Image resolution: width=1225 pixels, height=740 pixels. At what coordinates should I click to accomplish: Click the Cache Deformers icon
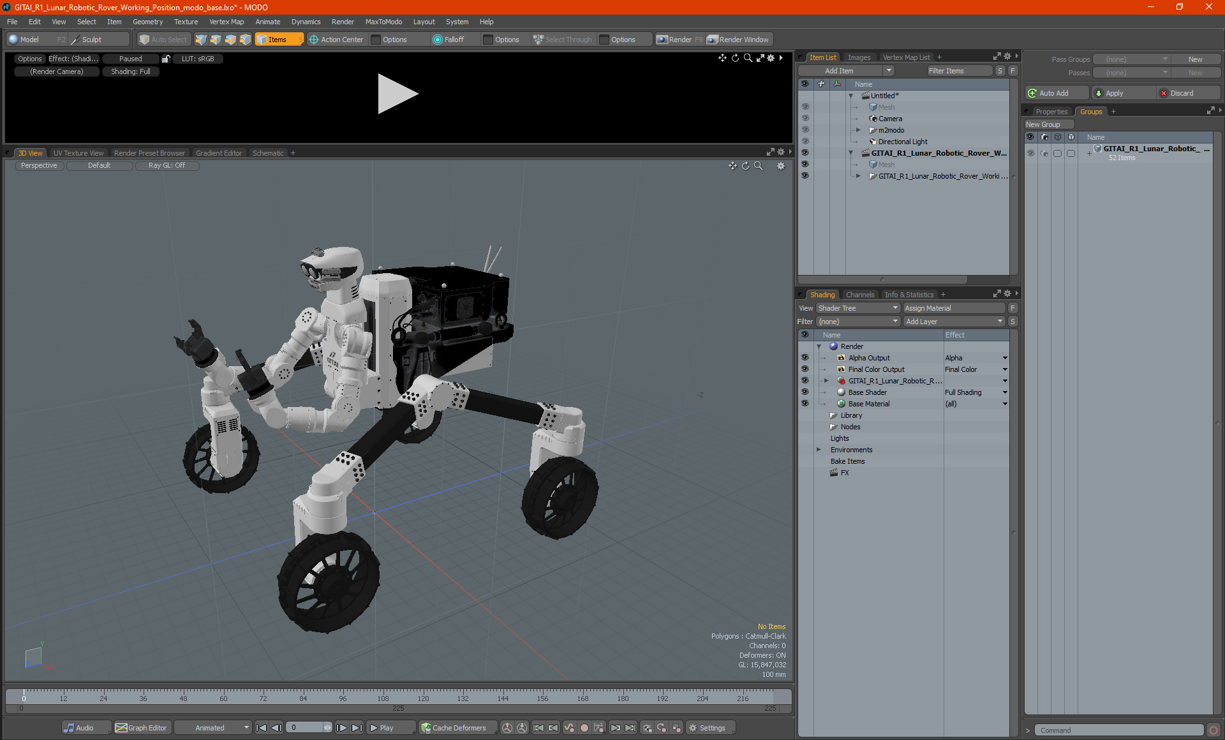click(426, 728)
